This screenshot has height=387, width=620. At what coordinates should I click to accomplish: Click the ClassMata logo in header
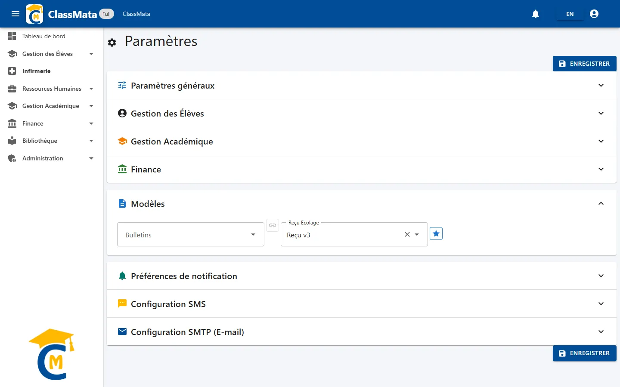point(34,14)
